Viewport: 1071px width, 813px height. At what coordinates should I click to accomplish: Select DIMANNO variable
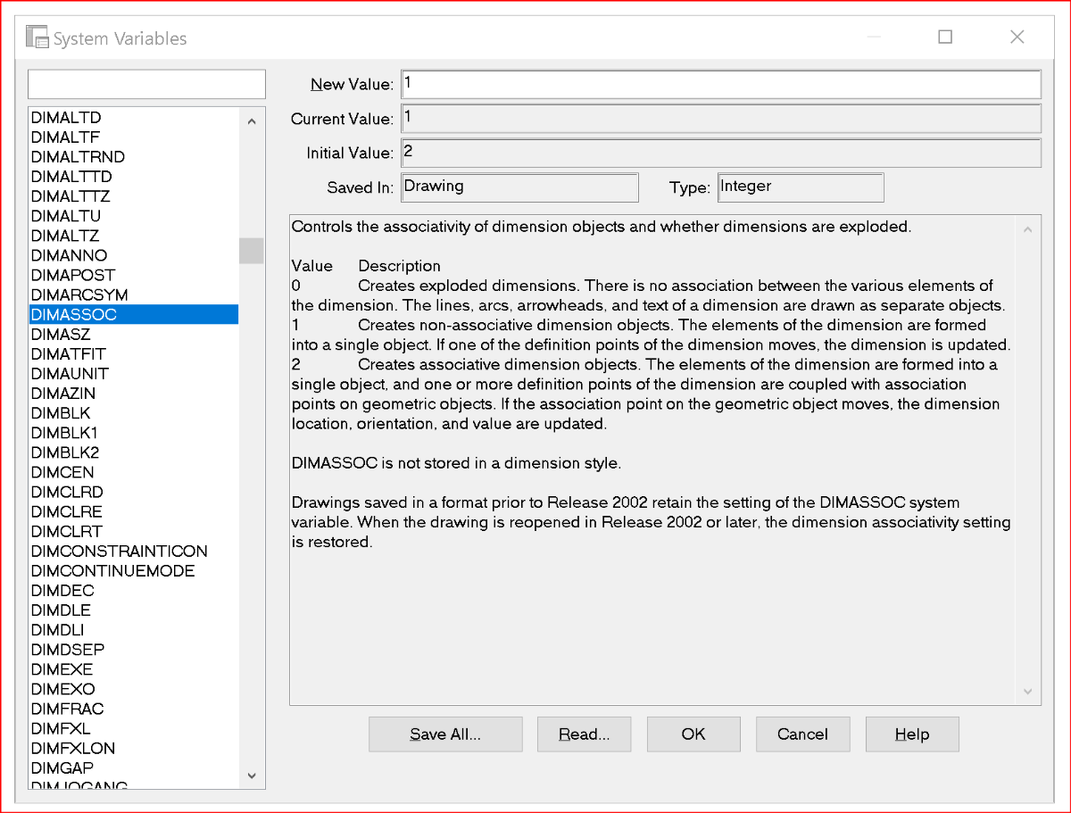click(x=133, y=255)
